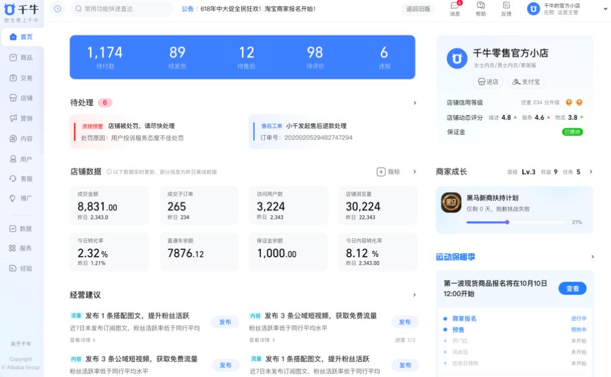611x377 pixels.
Task: Open 保证金余额 1,000.00 card
Action: pyautogui.click(x=288, y=252)
